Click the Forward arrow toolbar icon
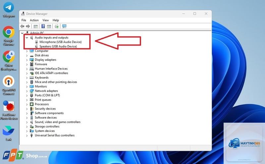The width and height of the screenshot is (265, 164). pos(28,26)
